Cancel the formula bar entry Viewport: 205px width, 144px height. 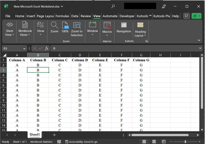[x=35, y=48]
